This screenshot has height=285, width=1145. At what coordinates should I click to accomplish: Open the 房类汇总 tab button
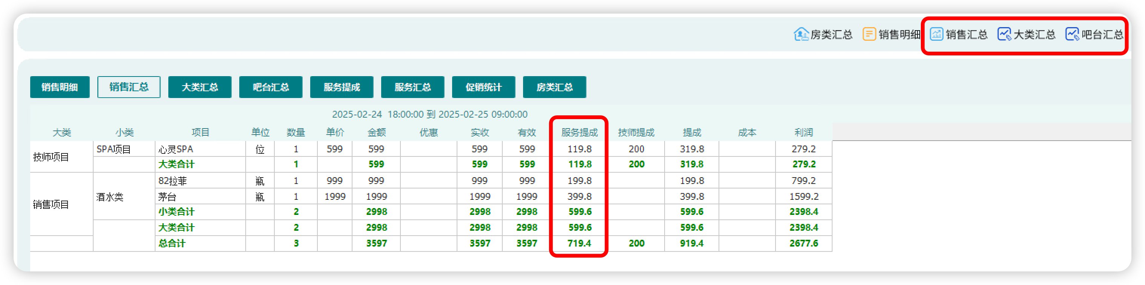tap(554, 87)
